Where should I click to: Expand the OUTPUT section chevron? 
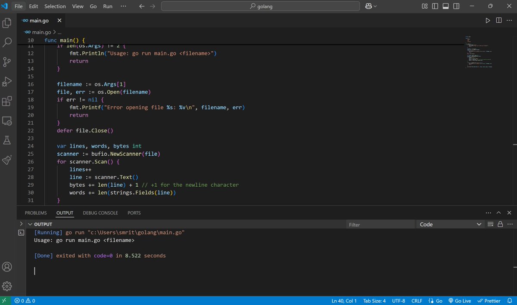click(x=30, y=224)
